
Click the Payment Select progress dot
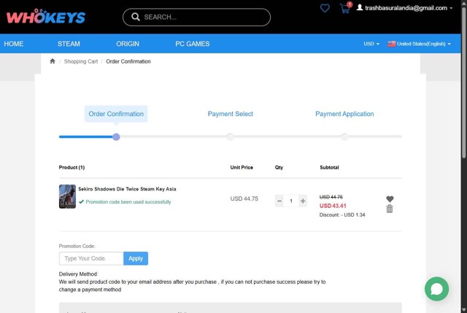231,136
